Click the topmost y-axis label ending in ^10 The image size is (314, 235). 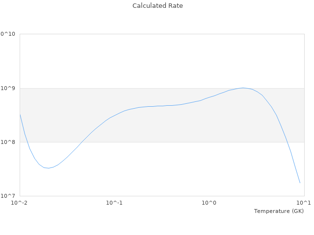click(x=7, y=34)
